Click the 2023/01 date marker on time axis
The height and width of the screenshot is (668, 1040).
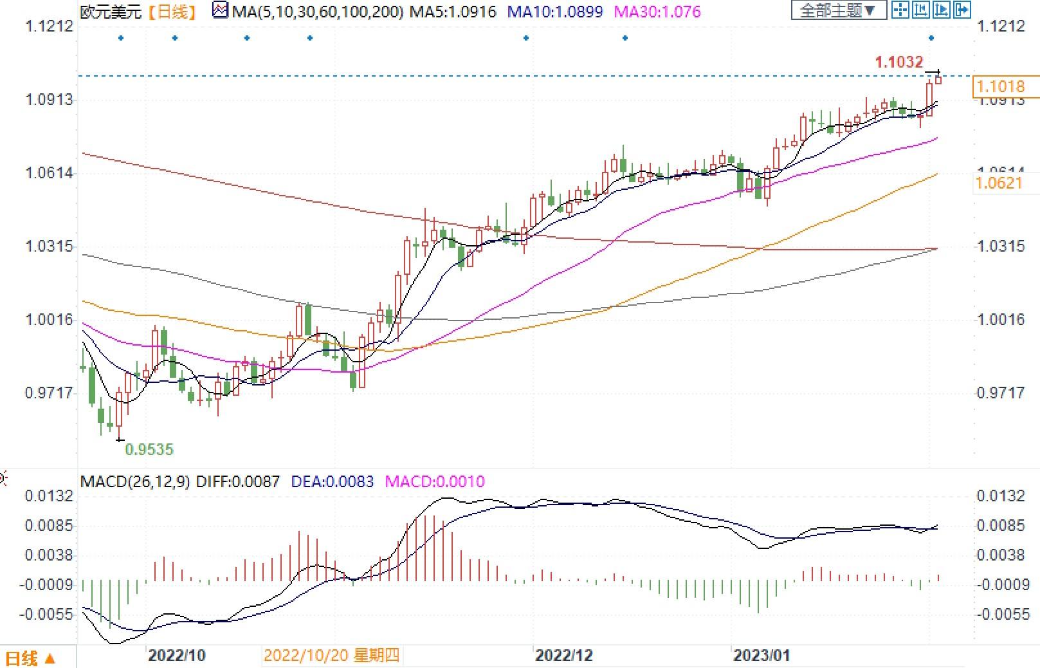click(762, 655)
